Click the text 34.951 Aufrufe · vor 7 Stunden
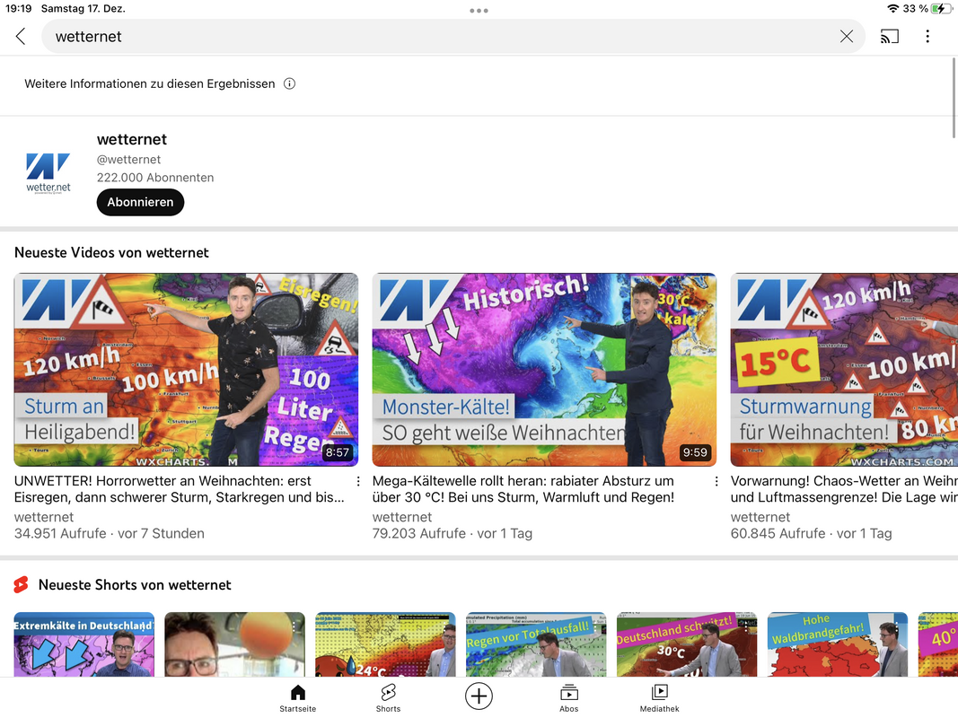Image resolution: width=958 pixels, height=718 pixels. point(110,534)
